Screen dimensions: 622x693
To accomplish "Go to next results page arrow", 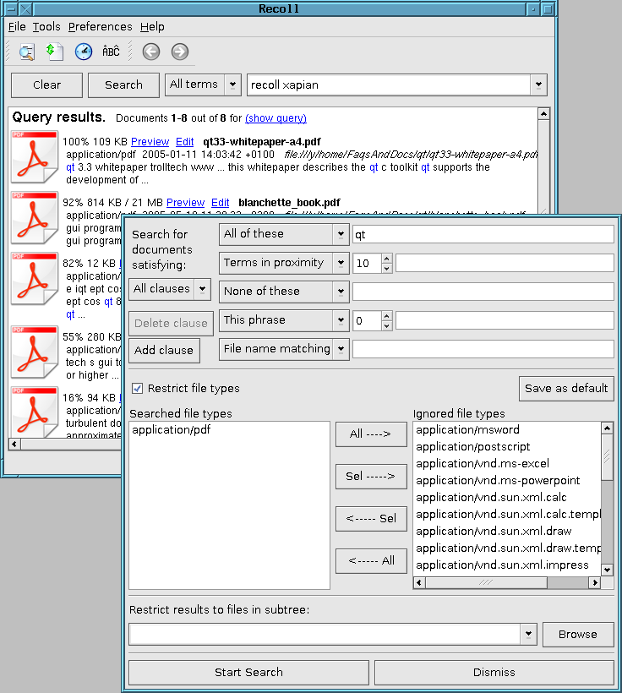I will pyautogui.click(x=179, y=52).
